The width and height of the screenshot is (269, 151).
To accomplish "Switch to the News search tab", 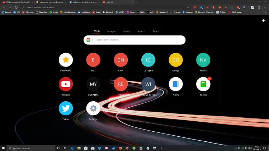I will point(127,31).
